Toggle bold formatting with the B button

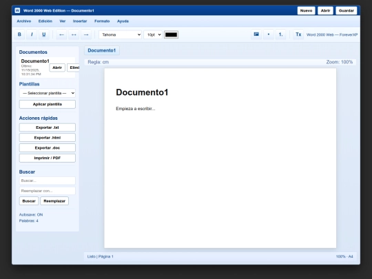pos(19,34)
